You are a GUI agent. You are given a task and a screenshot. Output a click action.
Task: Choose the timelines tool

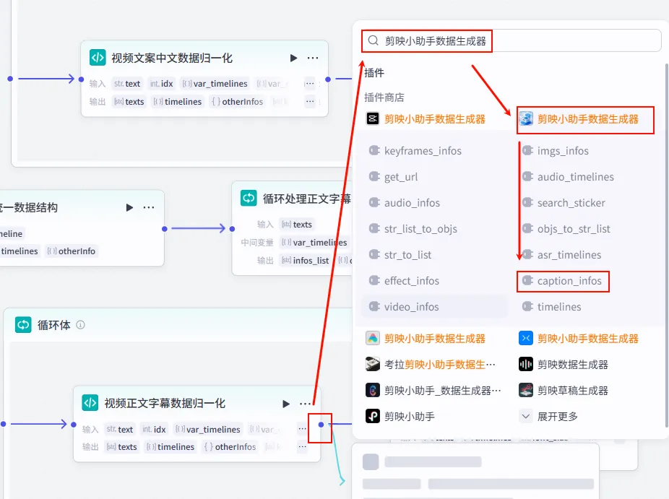552,307
